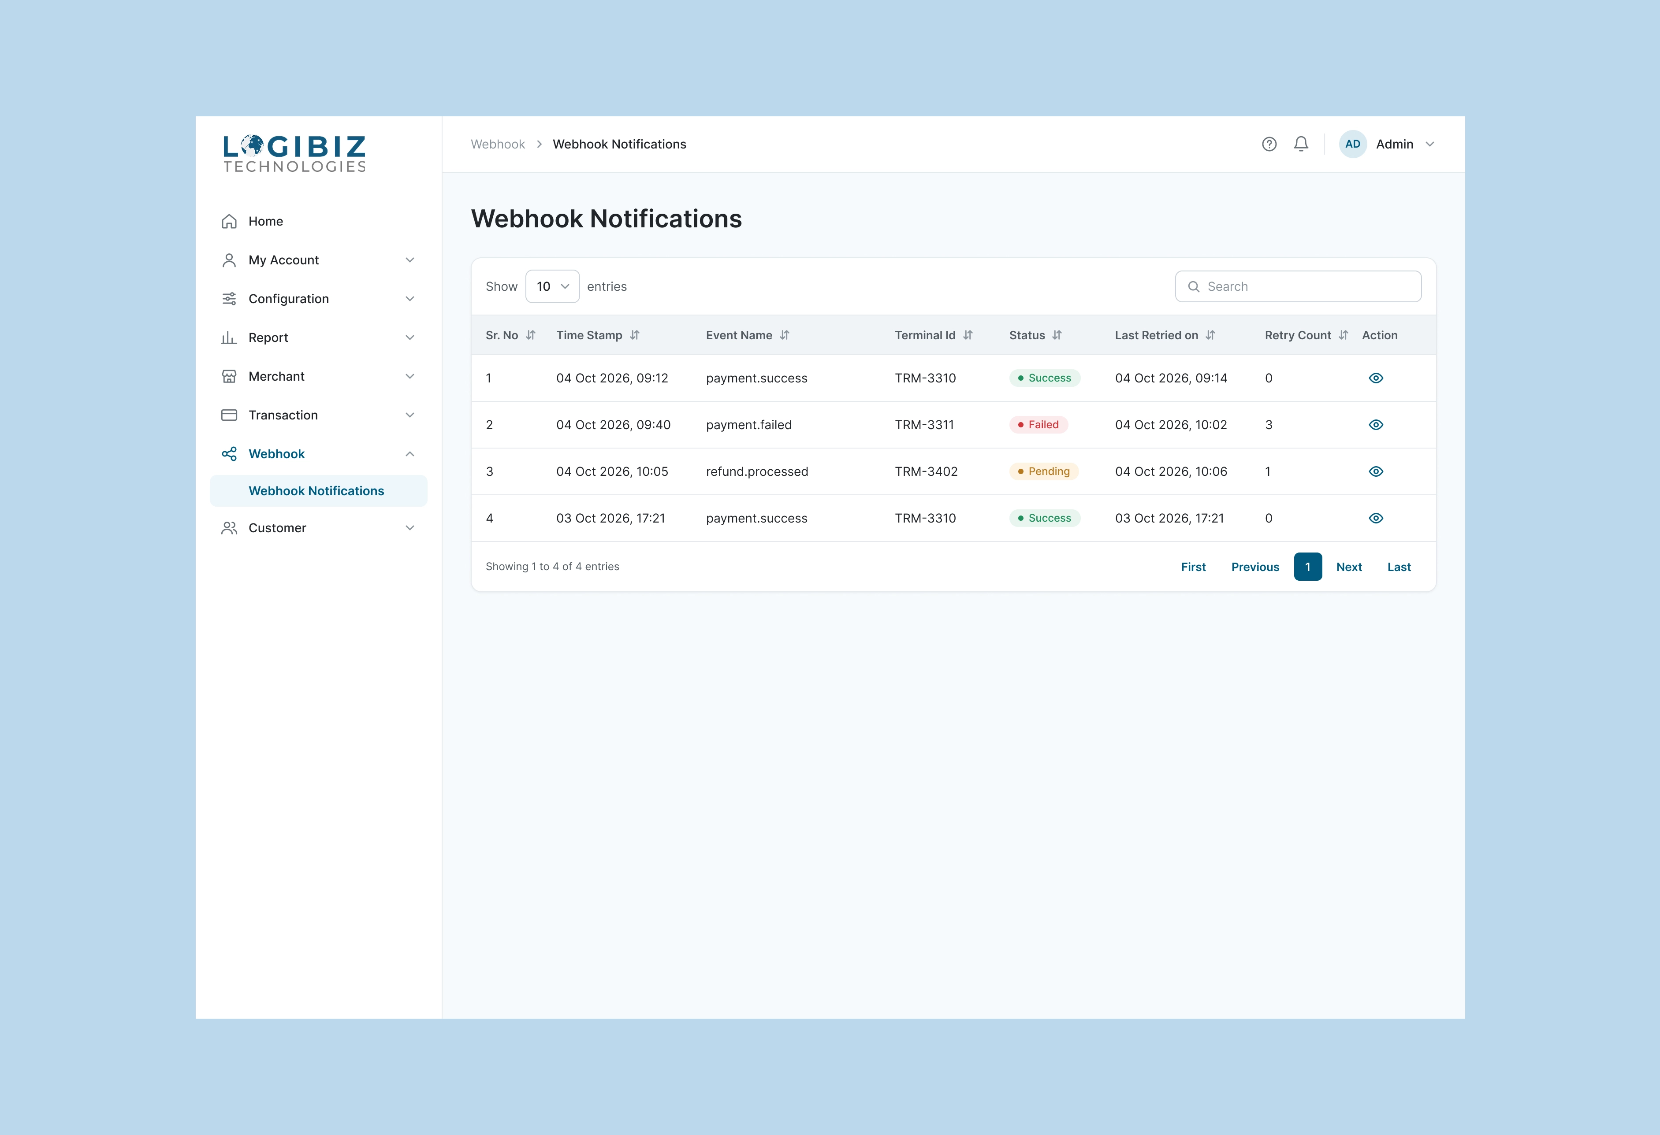Go to First page
Screen dimensions: 1660x1135
(1193, 567)
